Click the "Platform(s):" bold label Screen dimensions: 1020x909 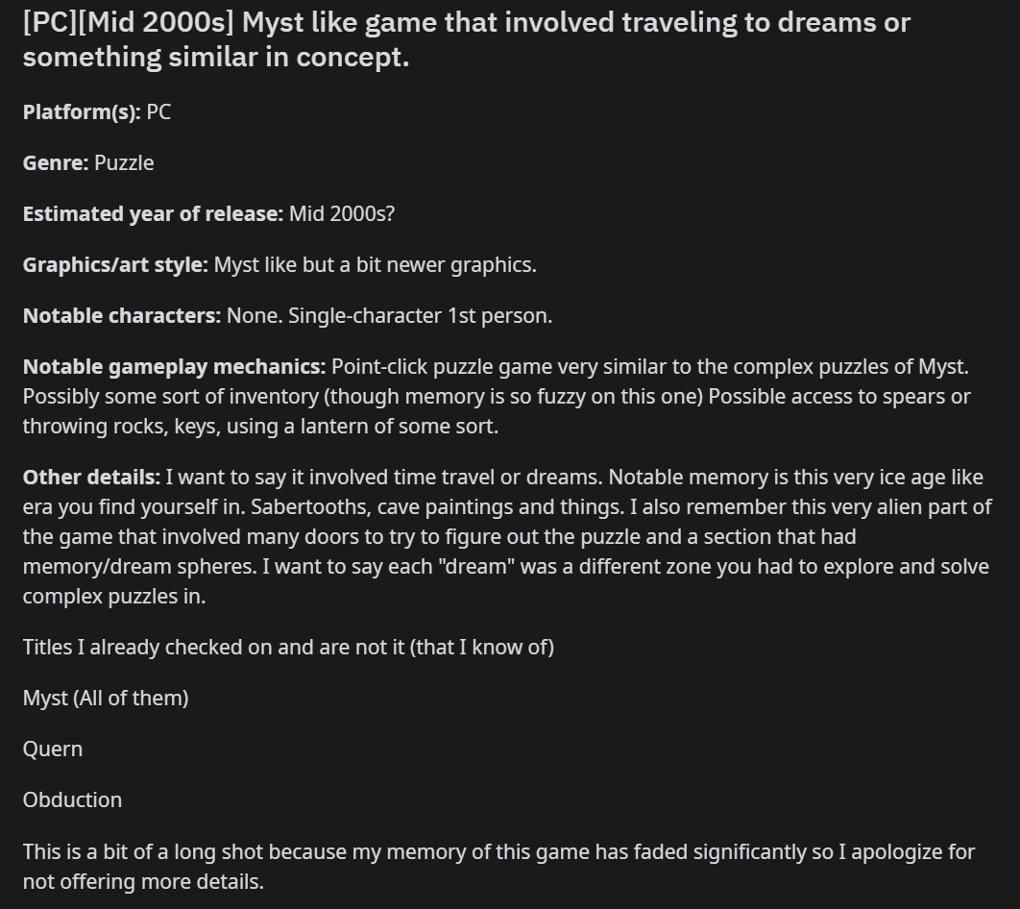(x=82, y=111)
